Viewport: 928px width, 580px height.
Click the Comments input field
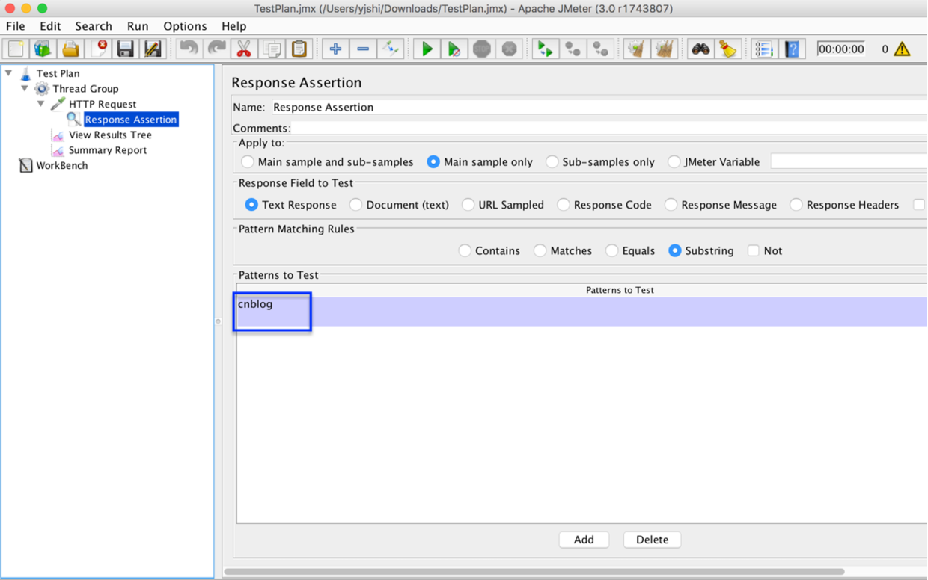[x=608, y=129]
